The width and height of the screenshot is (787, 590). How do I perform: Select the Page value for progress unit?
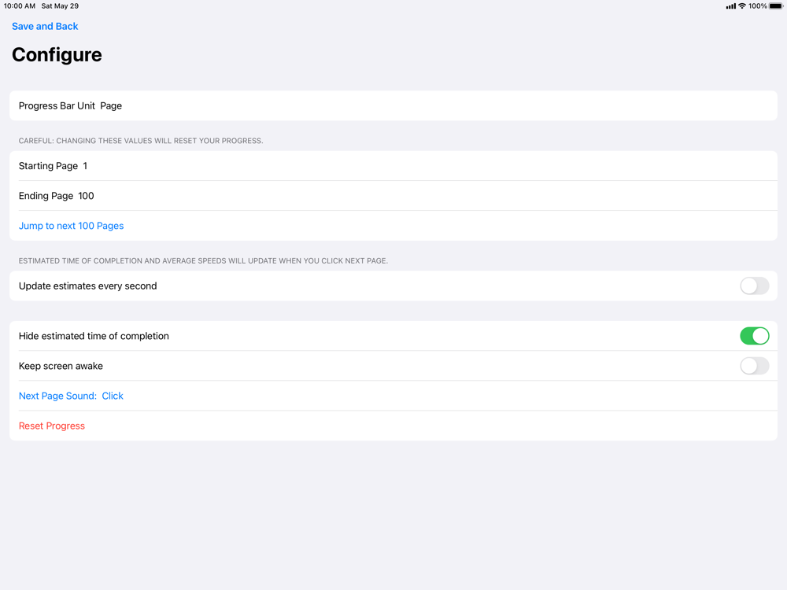point(111,105)
